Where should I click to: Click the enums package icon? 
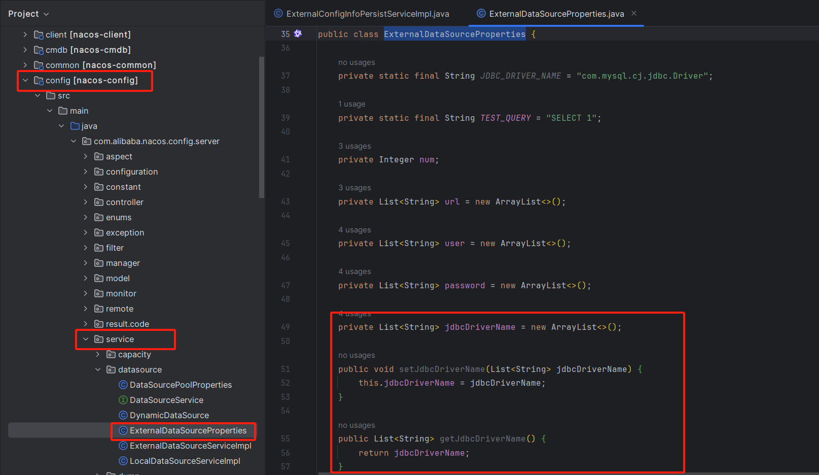click(99, 217)
